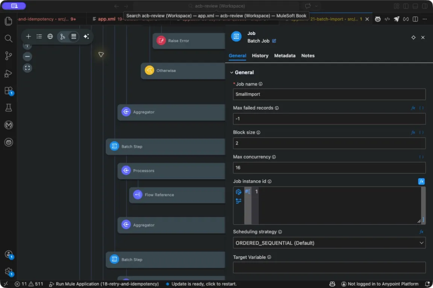Click Not logged in to Anypoint Platform
Screen dimensions: 433x288
tap(380, 284)
